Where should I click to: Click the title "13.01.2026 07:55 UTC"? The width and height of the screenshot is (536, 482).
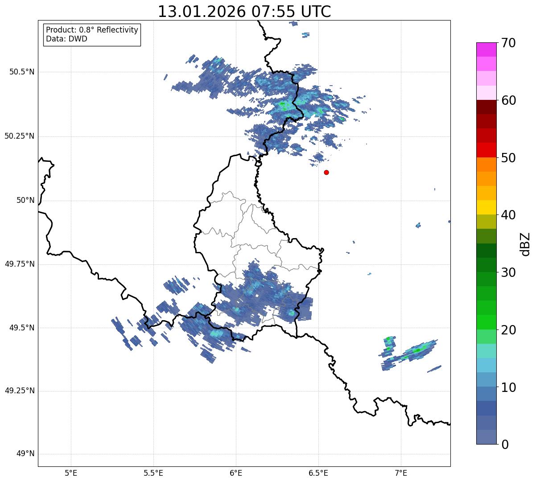244,12
